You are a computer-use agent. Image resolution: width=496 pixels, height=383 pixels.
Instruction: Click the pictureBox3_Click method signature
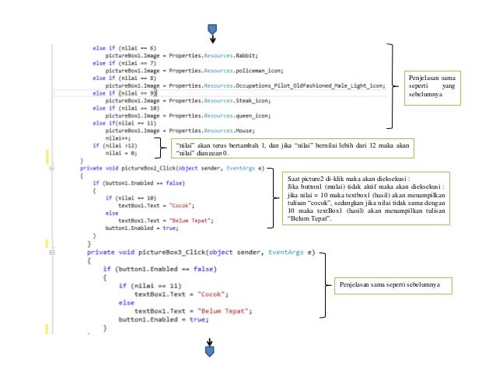click(201, 252)
